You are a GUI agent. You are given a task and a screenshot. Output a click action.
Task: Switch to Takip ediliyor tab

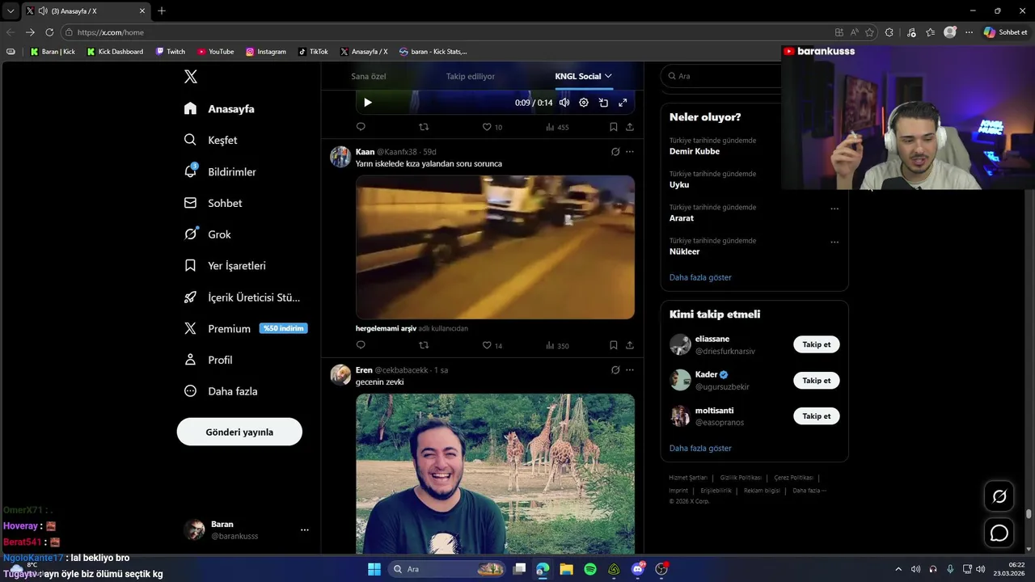pyautogui.click(x=471, y=76)
